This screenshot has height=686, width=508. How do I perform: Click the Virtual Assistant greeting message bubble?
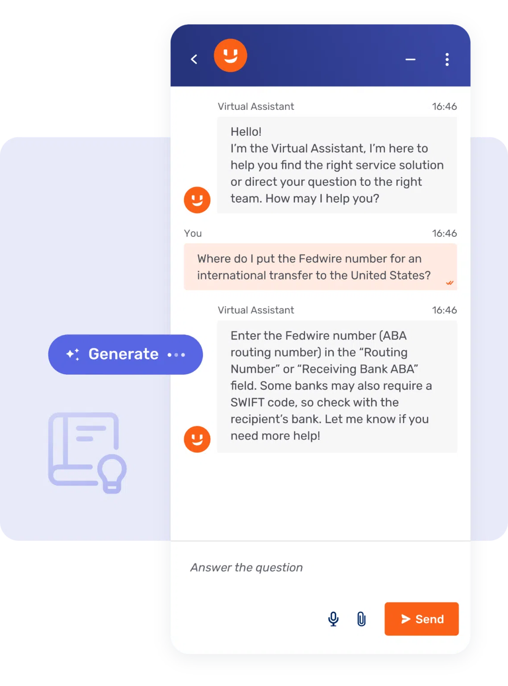coord(337,165)
